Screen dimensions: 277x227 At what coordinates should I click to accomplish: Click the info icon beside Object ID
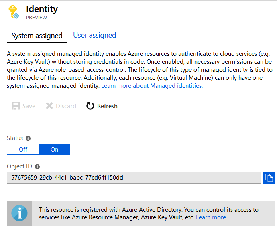[x=37, y=166]
